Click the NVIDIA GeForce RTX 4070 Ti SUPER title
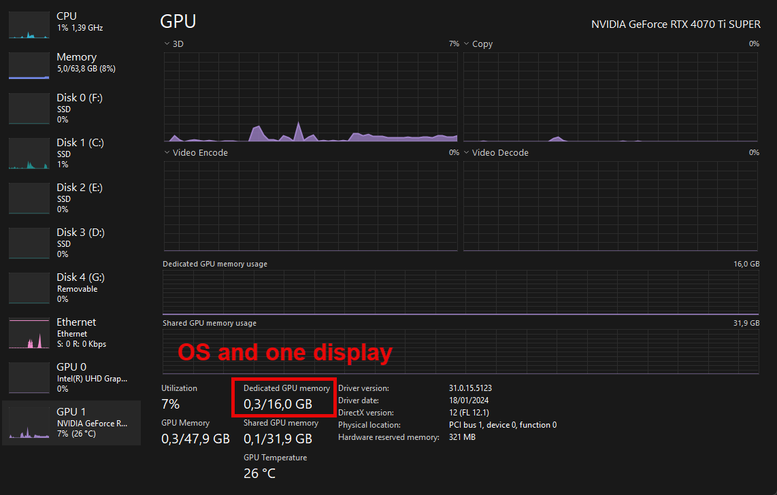This screenshot has width=777, height=495. pyautogui.click(x=676, y=24)
